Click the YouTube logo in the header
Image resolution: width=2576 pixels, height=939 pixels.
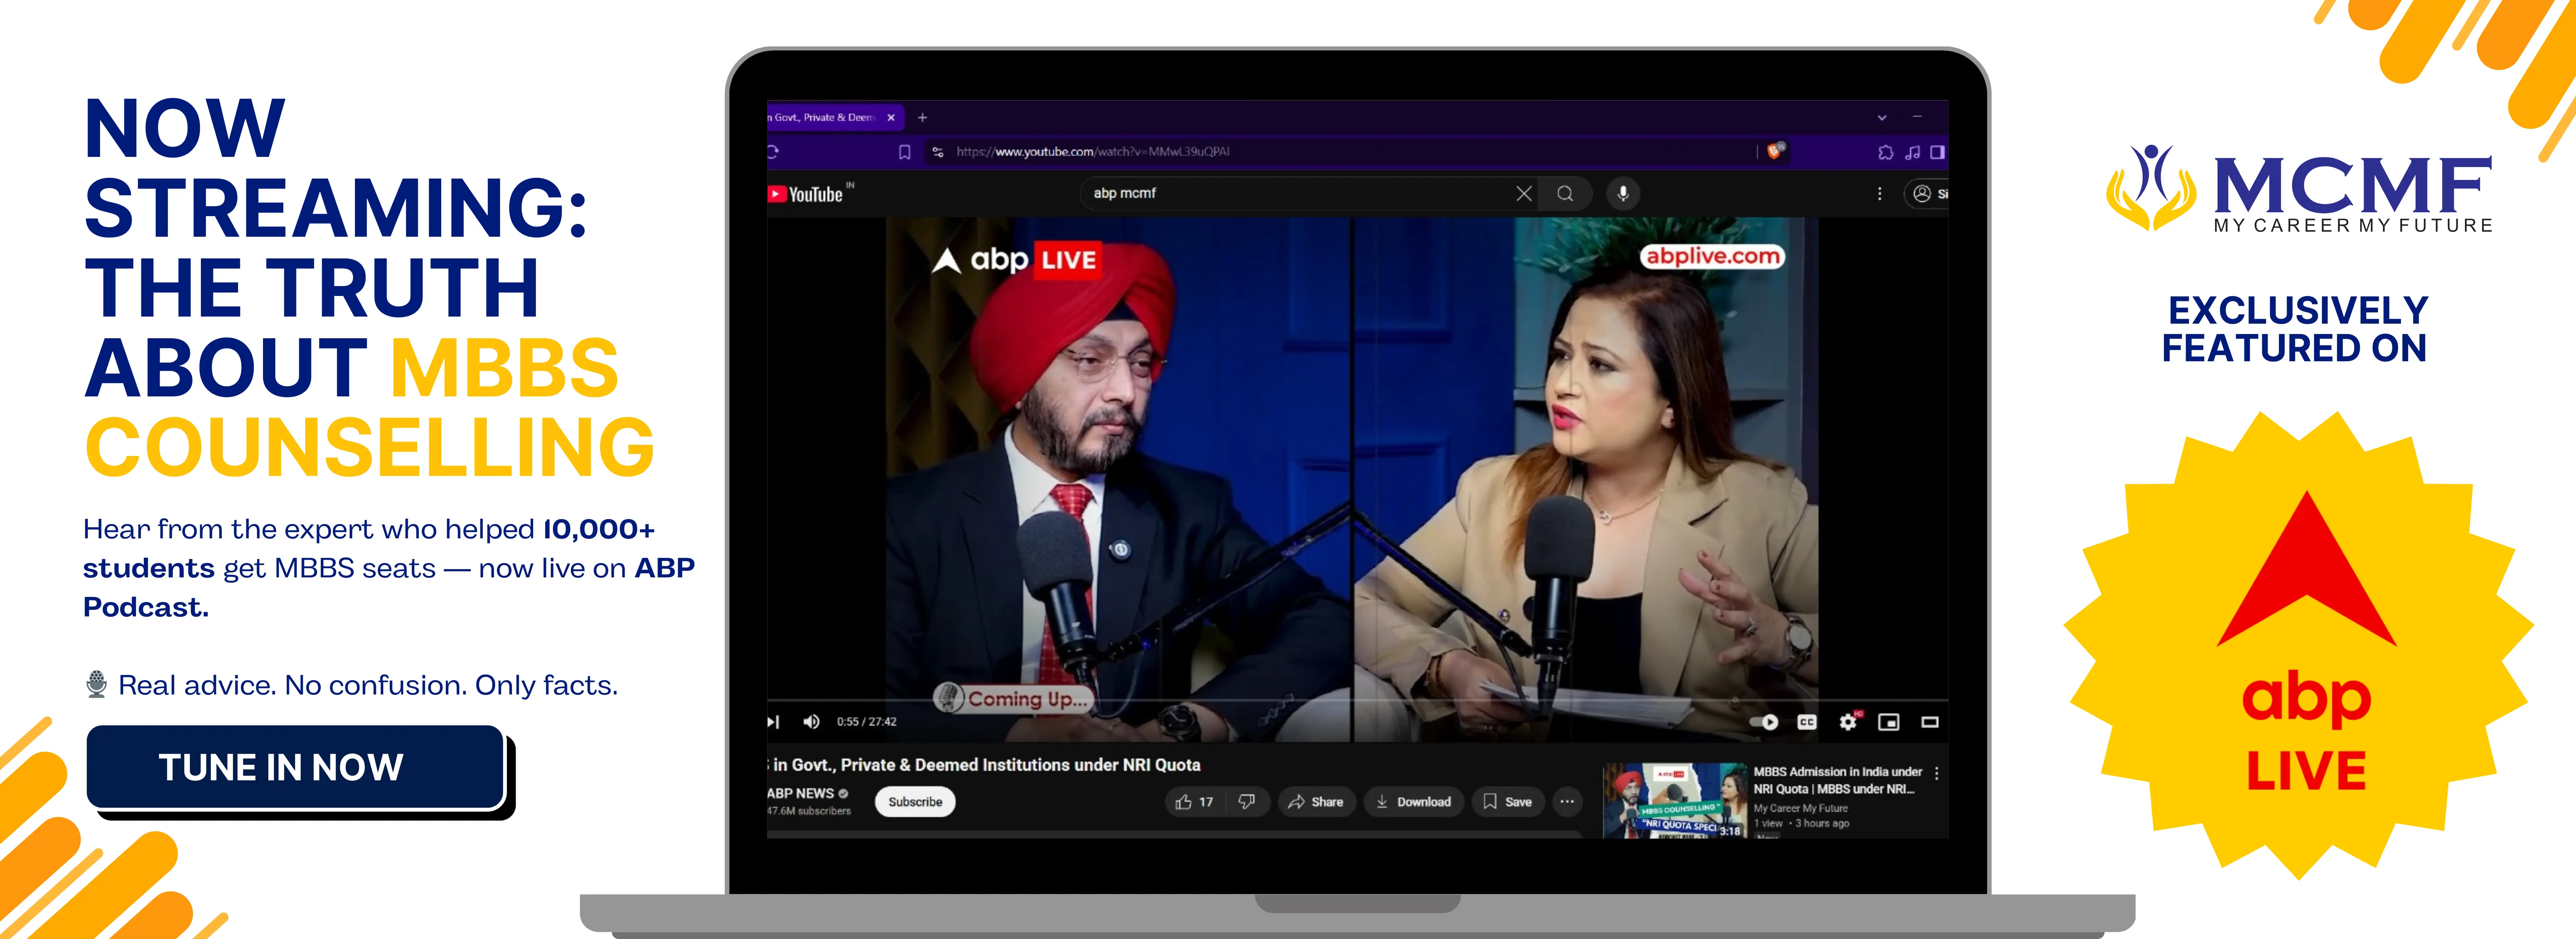pos(806,194)
